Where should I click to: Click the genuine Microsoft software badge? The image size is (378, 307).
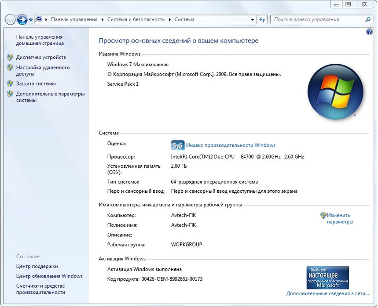[x=328, y=278]
